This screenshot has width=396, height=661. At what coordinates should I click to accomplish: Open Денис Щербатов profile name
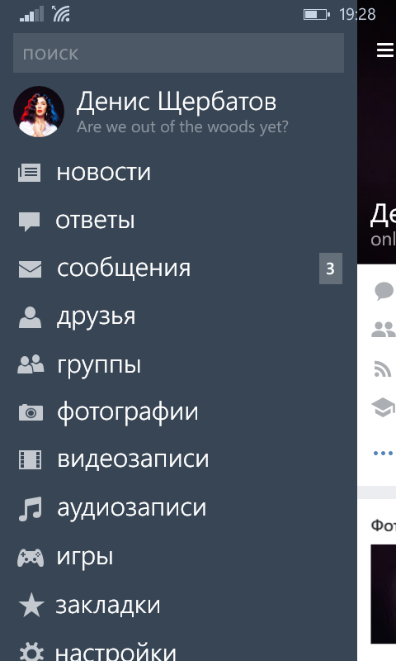point(177,102)
